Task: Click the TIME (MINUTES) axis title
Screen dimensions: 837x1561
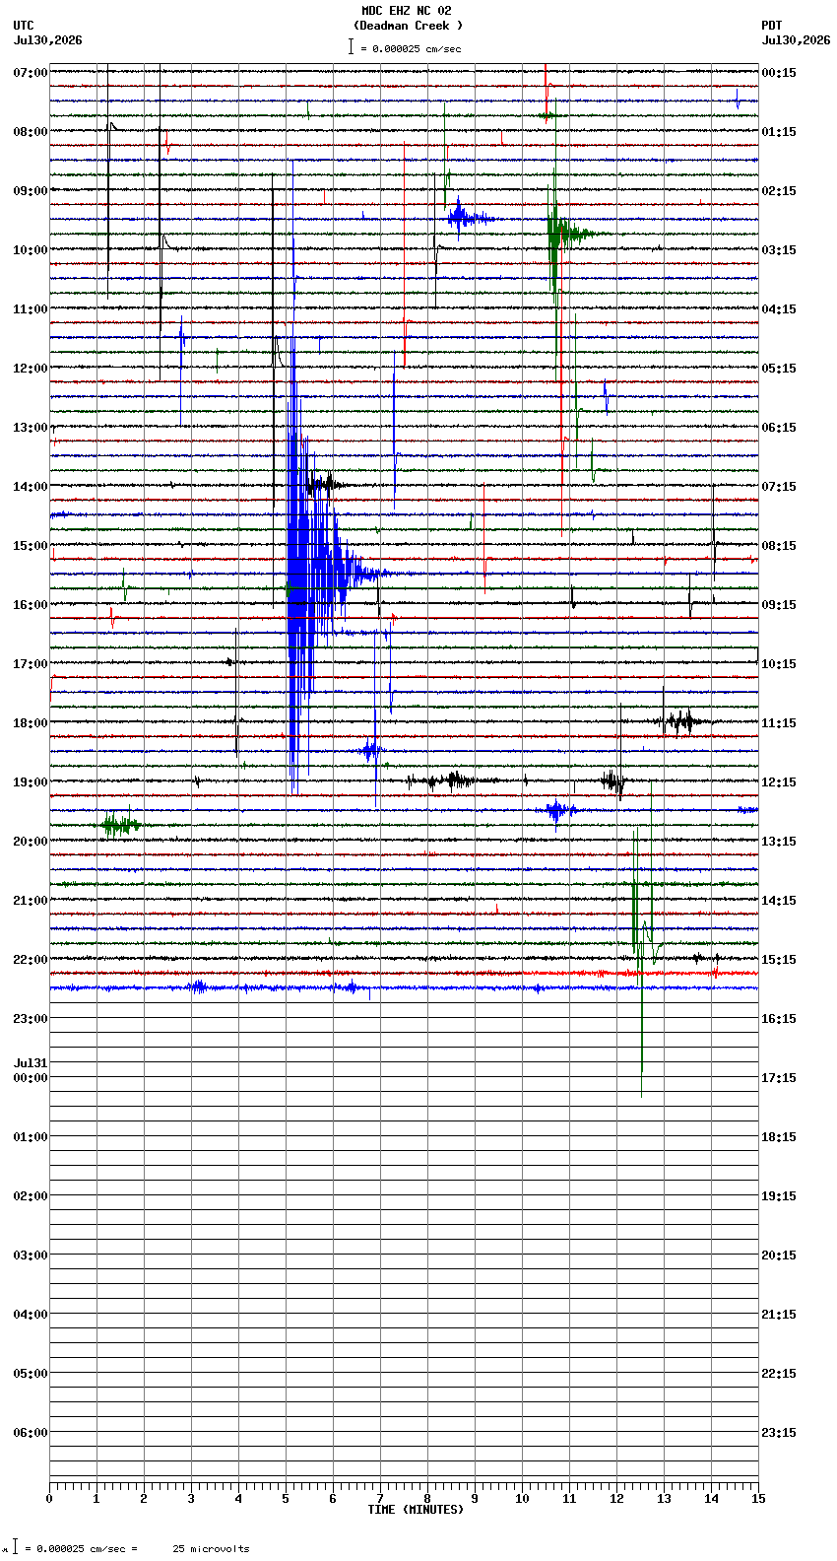Action: [416, 1510]
